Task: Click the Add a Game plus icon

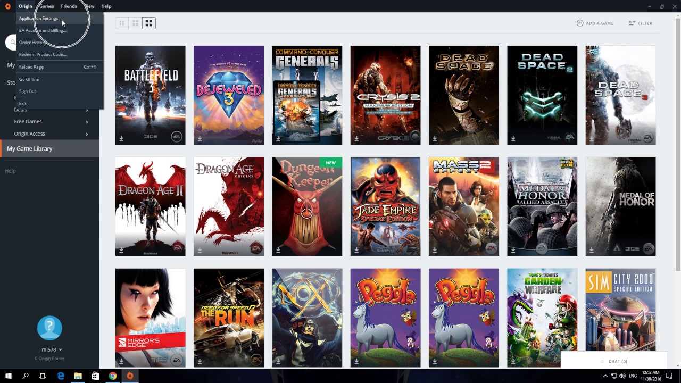Action: (x=580, y=23)
